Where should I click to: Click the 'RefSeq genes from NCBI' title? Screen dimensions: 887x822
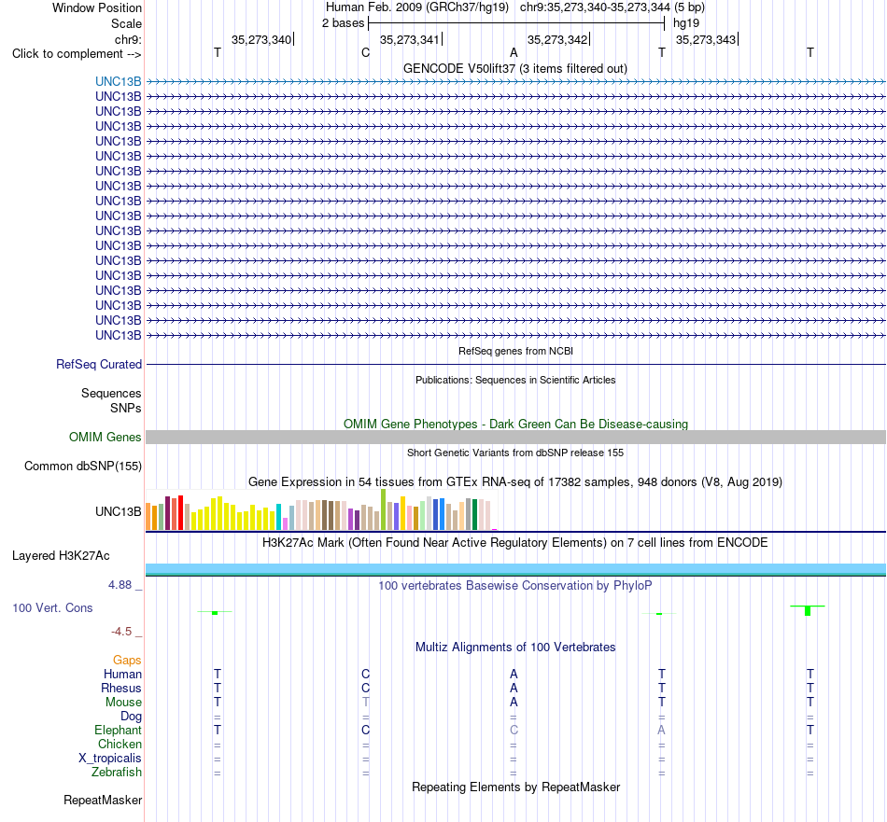(515, 351)
